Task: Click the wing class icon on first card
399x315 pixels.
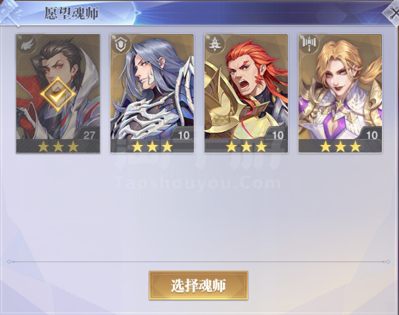Action: click(27, 45)
